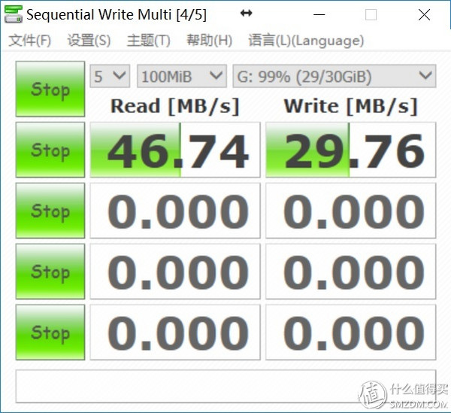Minimize the Sequential Write Multi window
The height and width of the screenshot is (413, 451).
319,14
